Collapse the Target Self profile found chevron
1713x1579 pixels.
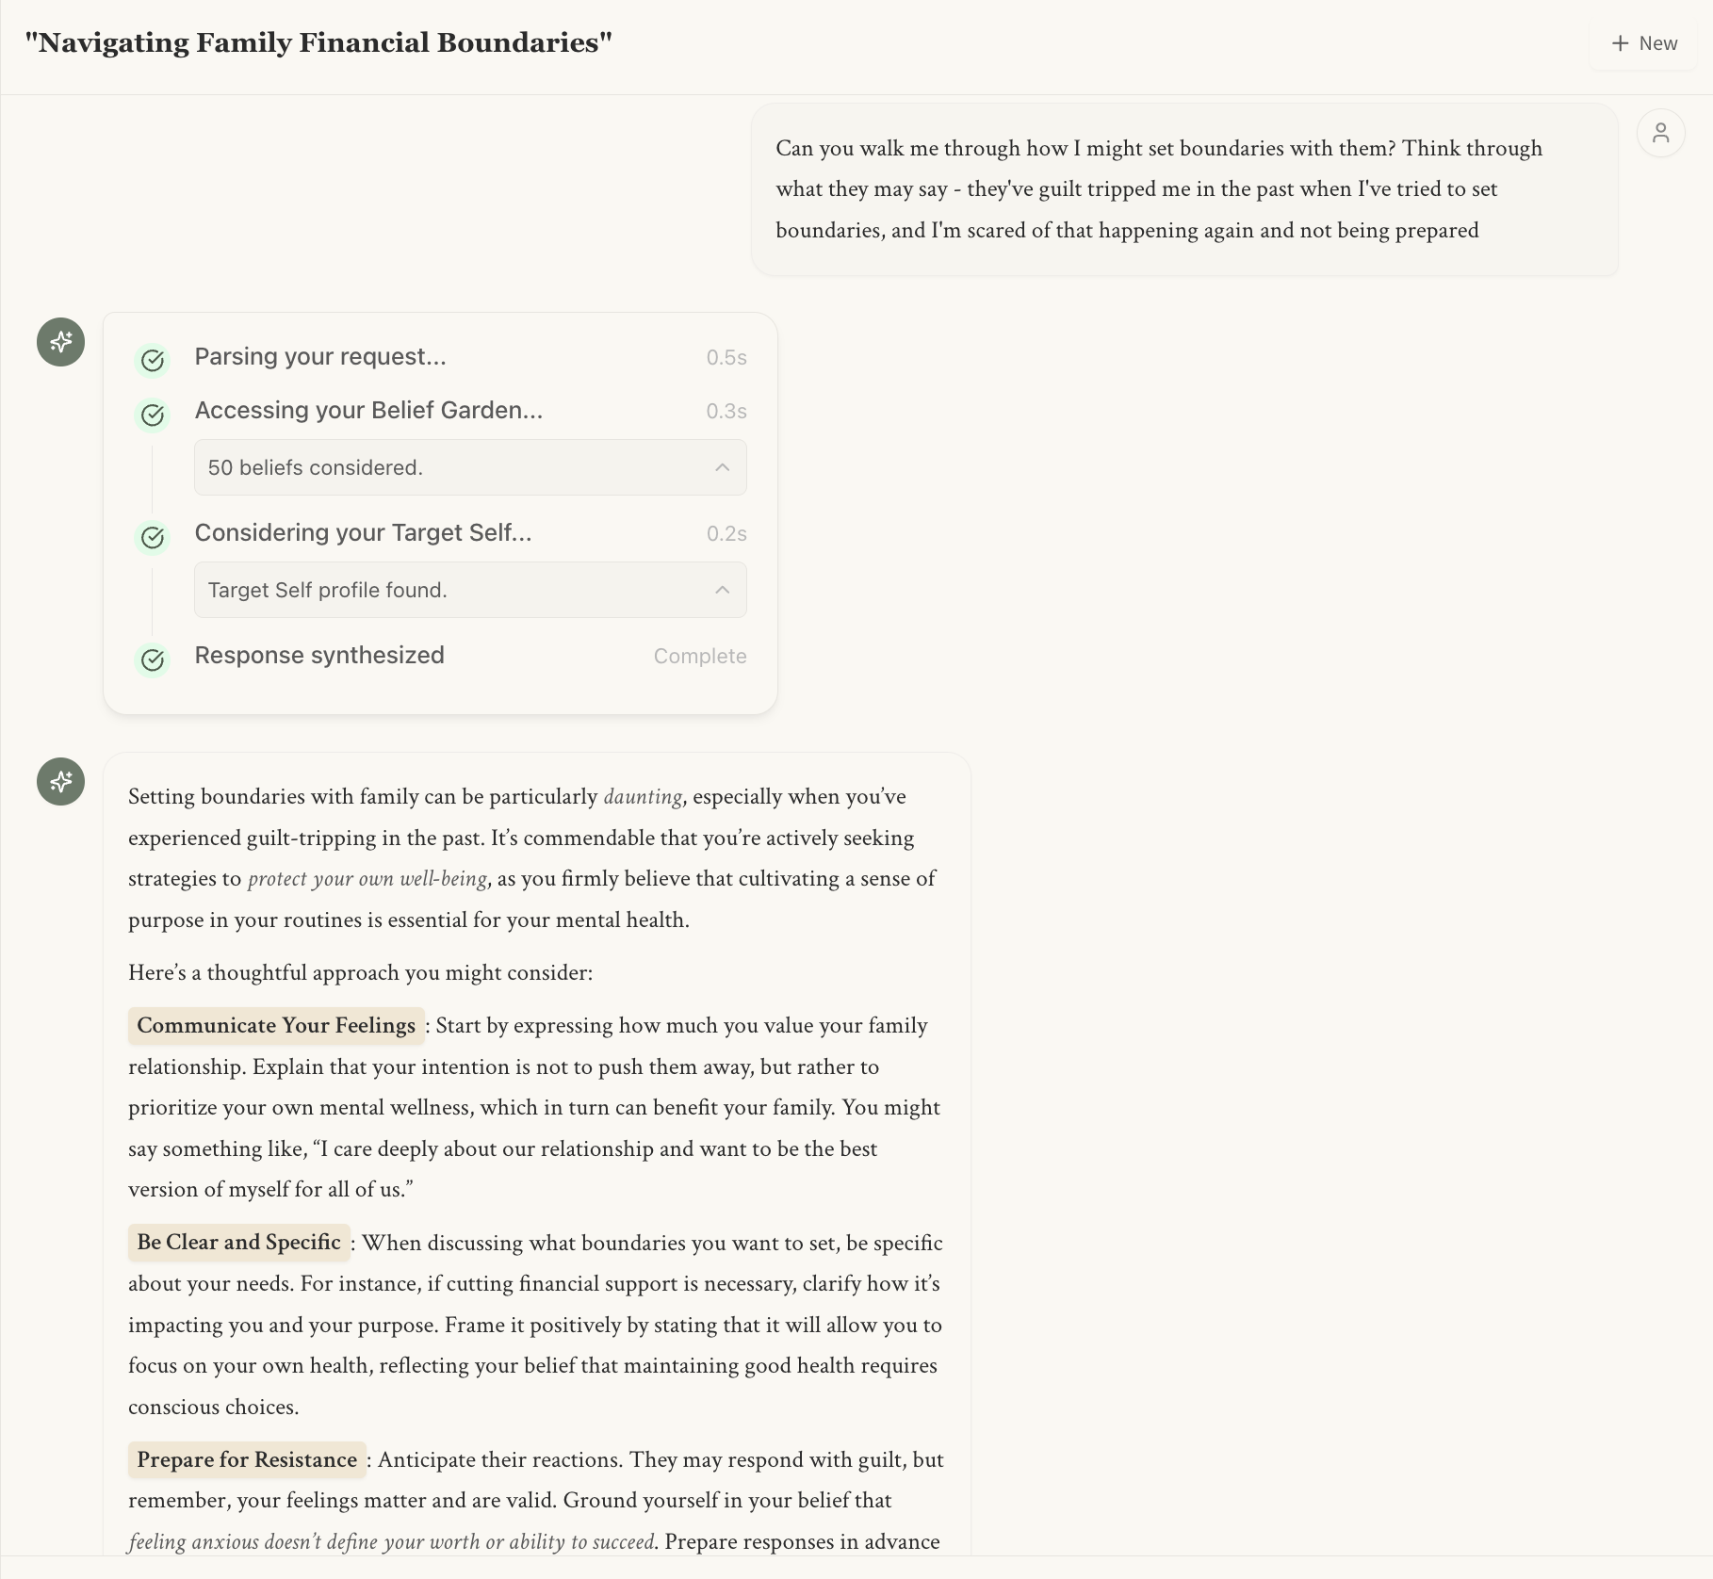tap(722, 590)
